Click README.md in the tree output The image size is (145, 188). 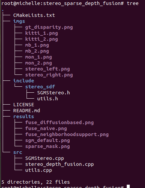(27, 111)
